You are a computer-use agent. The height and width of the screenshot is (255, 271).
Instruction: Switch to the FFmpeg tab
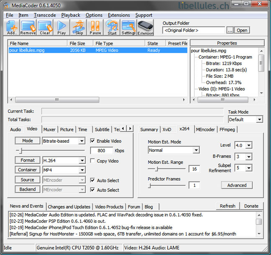pos(227,130)
